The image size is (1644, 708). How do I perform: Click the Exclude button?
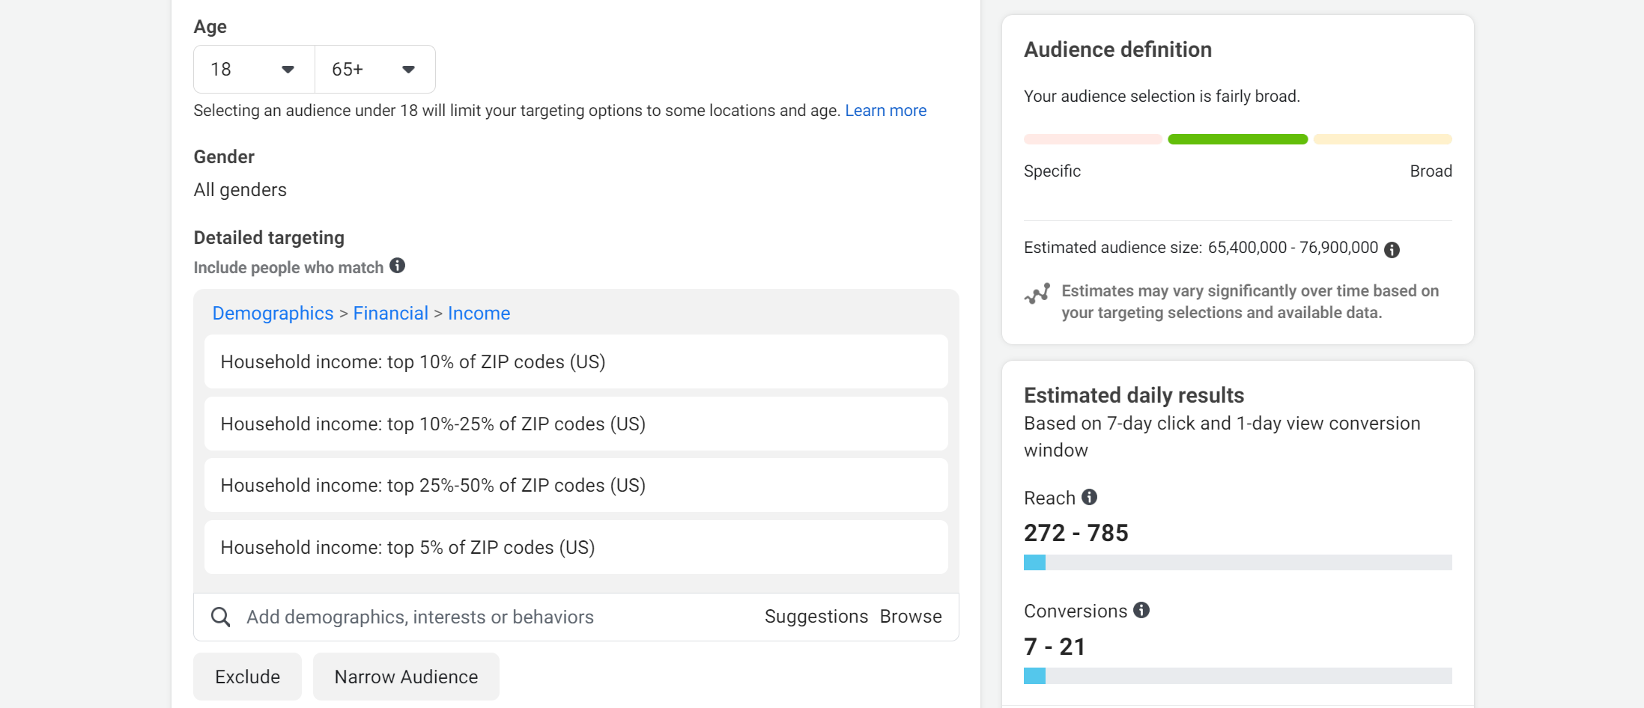247,677
